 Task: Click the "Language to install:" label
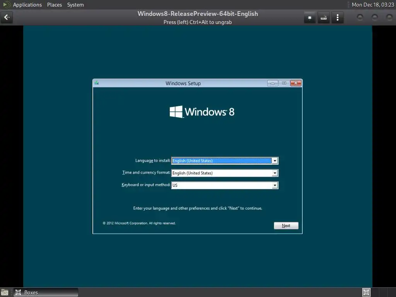tap(152, 160)
